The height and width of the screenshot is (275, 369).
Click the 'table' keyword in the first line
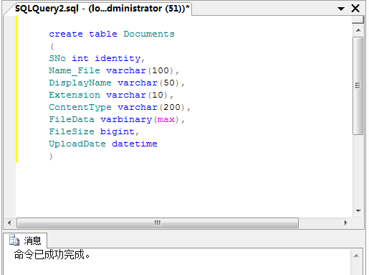(103, 34)
